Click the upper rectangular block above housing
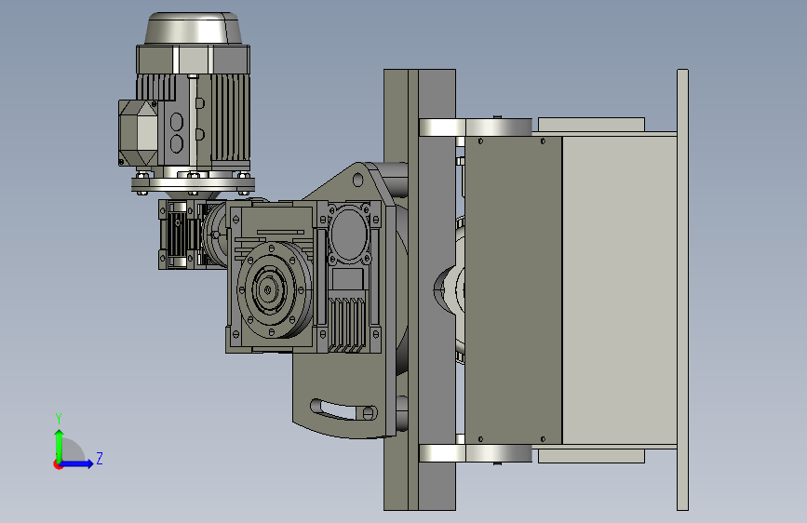This screenshot has width=807, height=523. [x=591, y=124]
